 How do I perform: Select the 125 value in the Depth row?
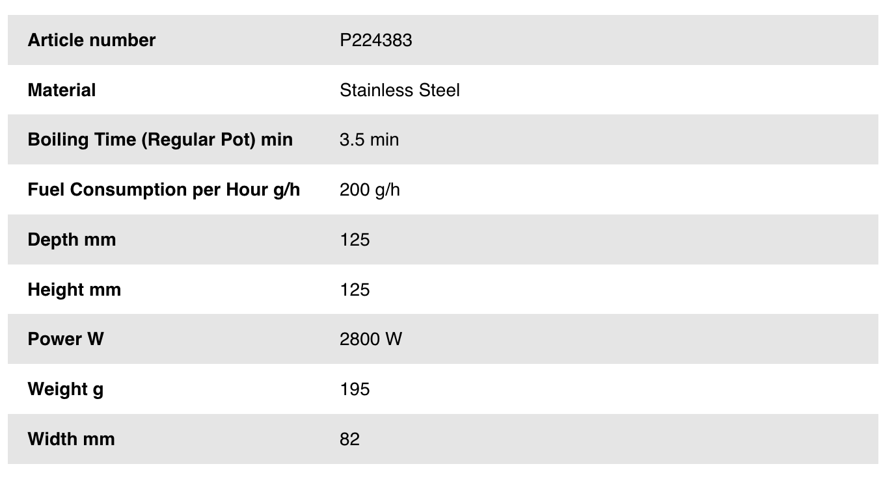pyautogui.click(x=355, y=240)
